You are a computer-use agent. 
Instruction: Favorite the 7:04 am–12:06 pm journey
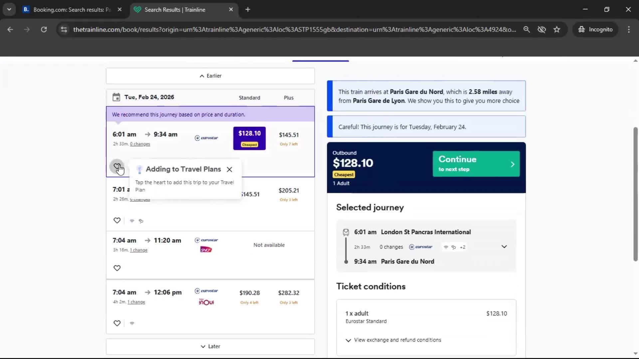click(117, 323)
